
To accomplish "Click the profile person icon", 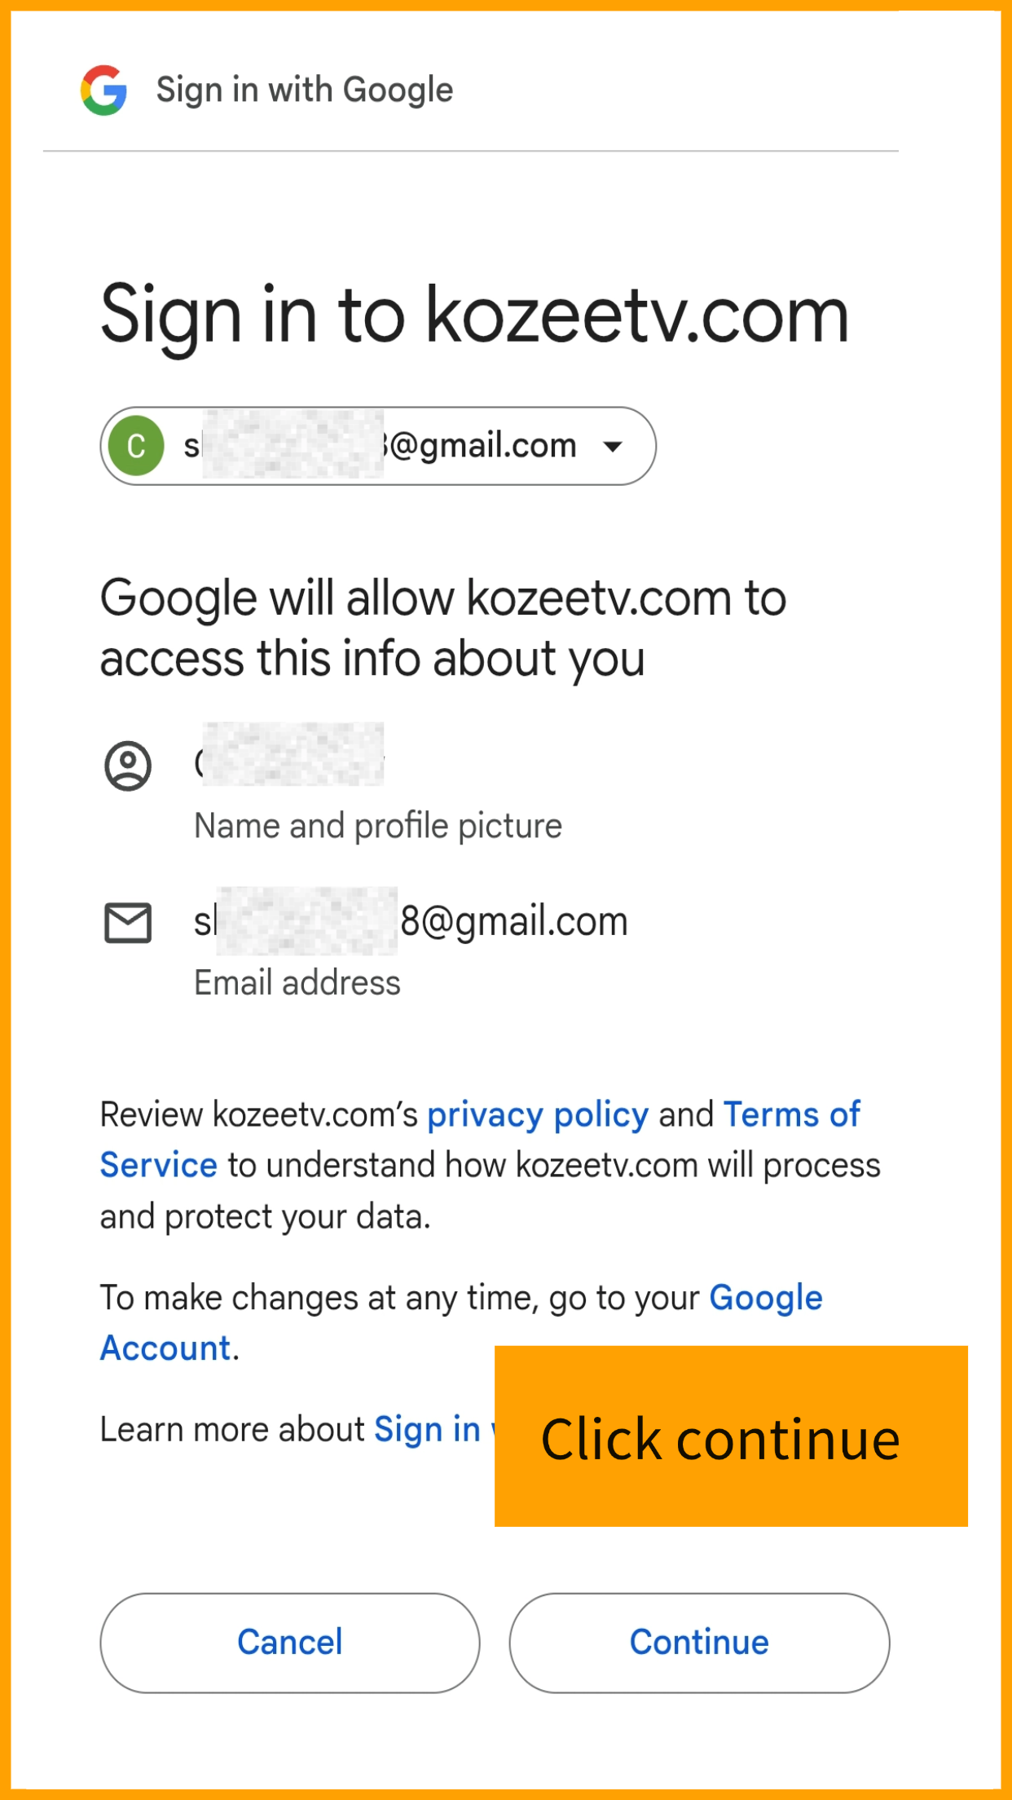I will pyautogui.click(x=128, y=765).
